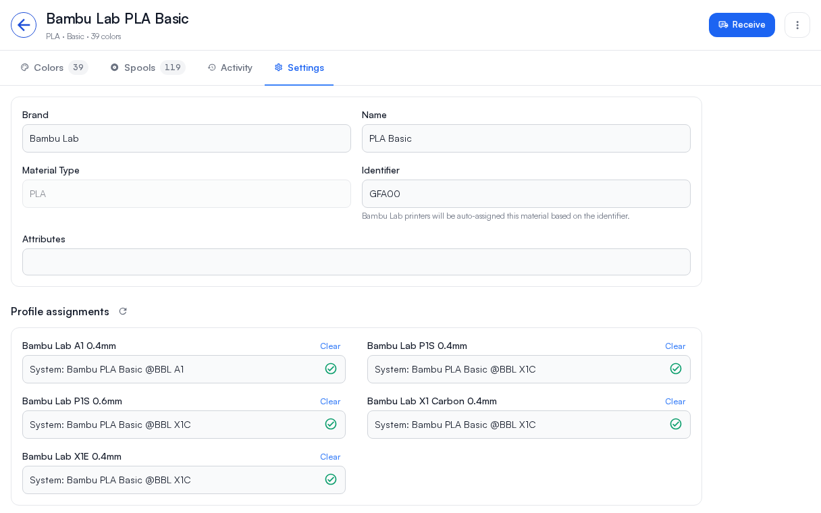Screen dimensions: 821x513
Task: Clear the Bambu Lab A1 0.4mm profile
Action: [330, 346]
